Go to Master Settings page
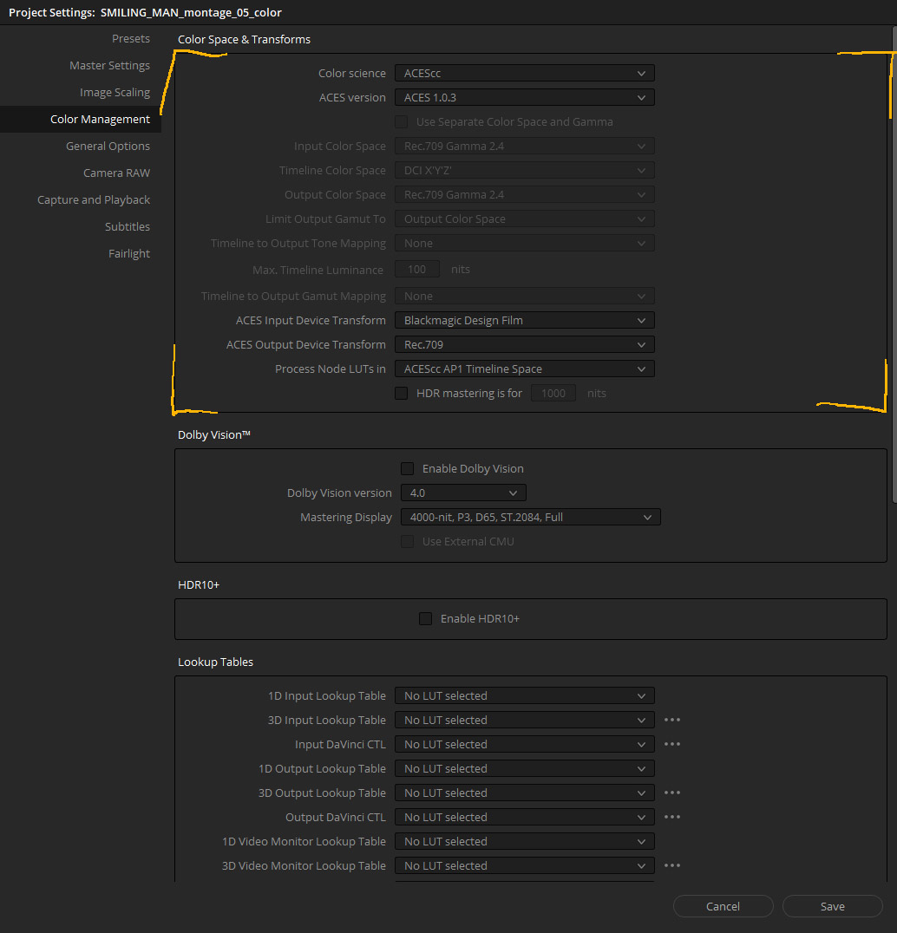 point(109,65)
